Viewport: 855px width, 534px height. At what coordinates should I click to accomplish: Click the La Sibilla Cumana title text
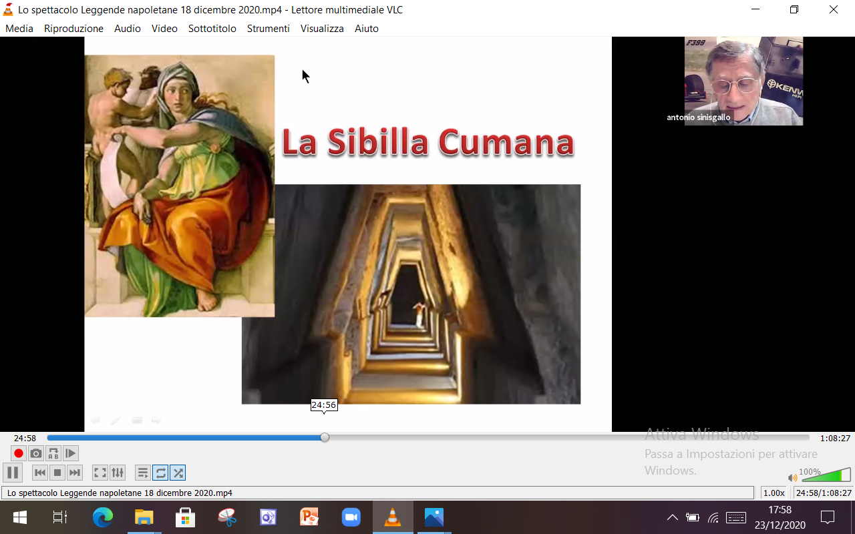coord(427,142)
